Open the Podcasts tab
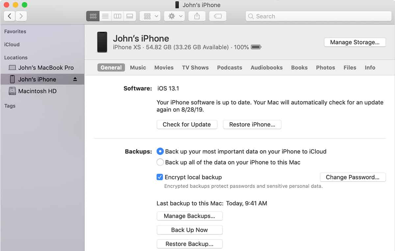The height and width of the screenshot is (251, 395). pyautogui.click(x=229, y=67)
